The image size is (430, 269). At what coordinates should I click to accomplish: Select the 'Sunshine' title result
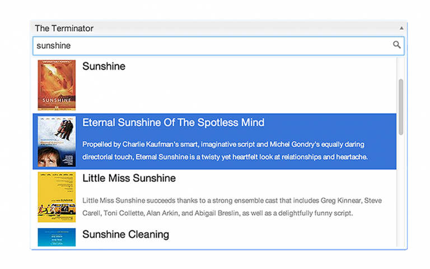(104, 66)
